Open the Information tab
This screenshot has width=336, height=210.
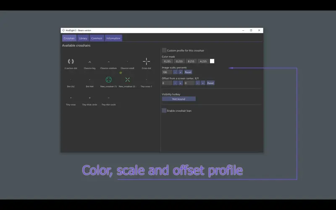(x=113, y=38)
